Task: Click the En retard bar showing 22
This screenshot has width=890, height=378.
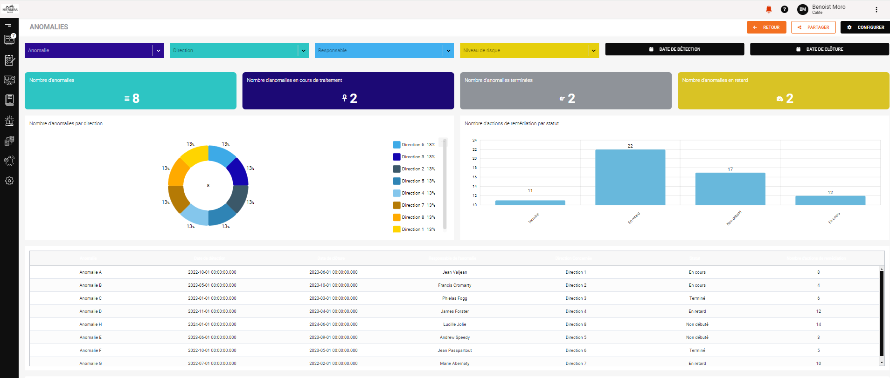Action: point(630,177)
